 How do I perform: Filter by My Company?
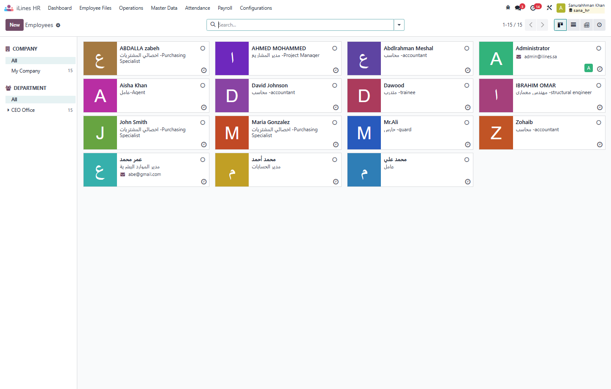[x=41, y=71]
